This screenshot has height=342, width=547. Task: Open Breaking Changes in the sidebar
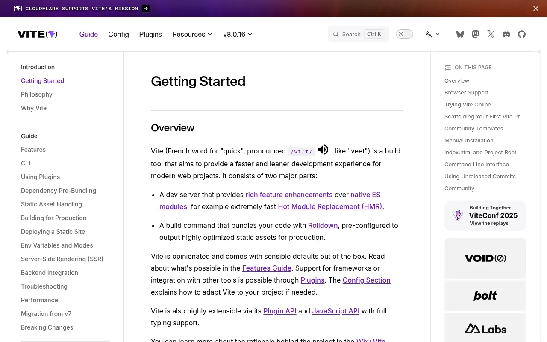[x=47, y=327]
